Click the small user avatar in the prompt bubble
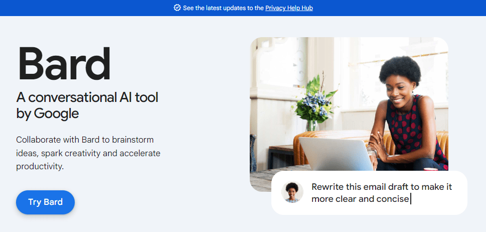The height and width of the screenshot is (232, 486). click(x=292, y=192)
